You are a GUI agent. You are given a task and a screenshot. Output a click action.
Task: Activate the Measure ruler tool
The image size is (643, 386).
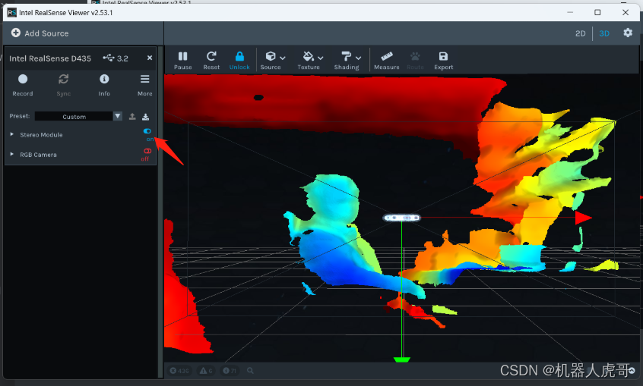(386, 60)
